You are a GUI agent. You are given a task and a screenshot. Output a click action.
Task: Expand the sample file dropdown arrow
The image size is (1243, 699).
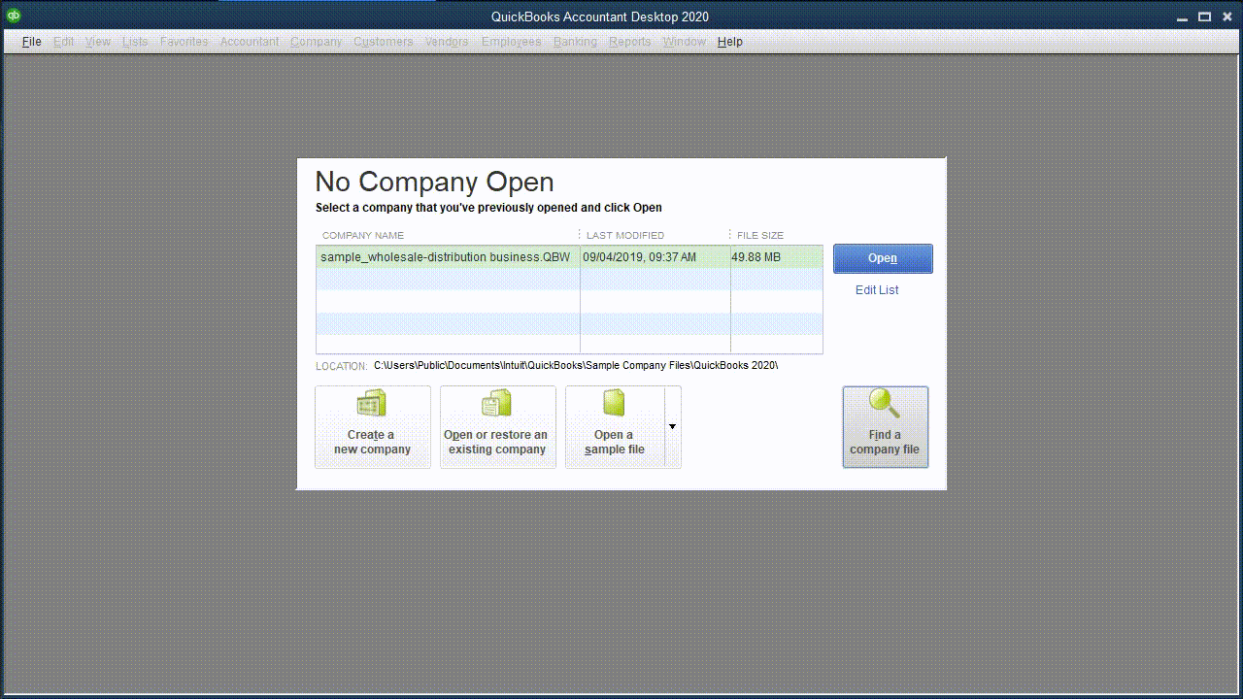[672, 427]
